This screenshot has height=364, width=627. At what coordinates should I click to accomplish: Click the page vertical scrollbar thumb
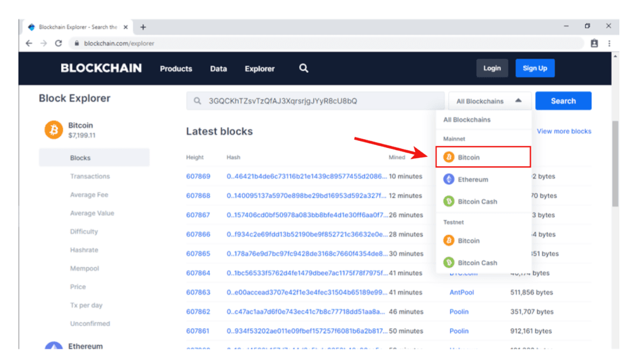[x=615, y=164]
